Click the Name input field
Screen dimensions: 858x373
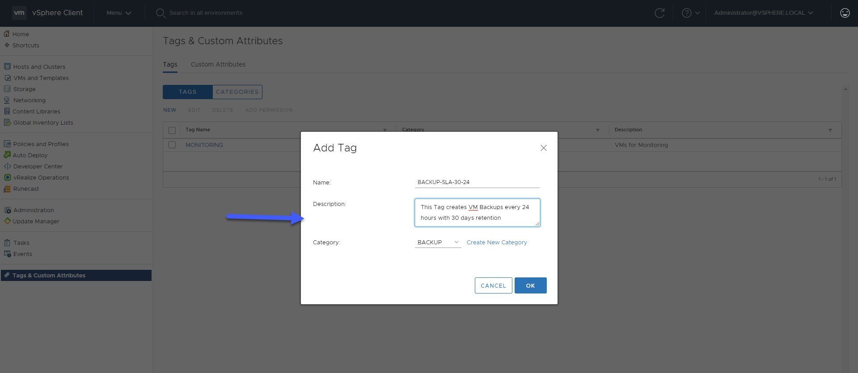477,182
